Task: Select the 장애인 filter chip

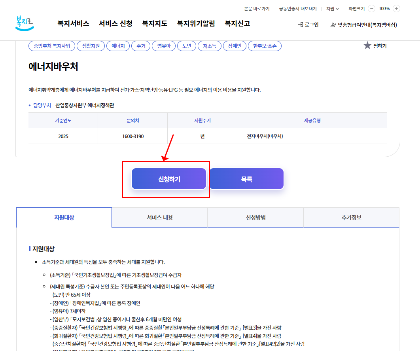Action: pos(234,46)
